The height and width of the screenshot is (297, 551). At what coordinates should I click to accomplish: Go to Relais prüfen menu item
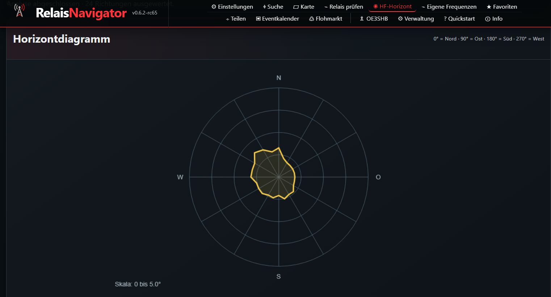344,7
